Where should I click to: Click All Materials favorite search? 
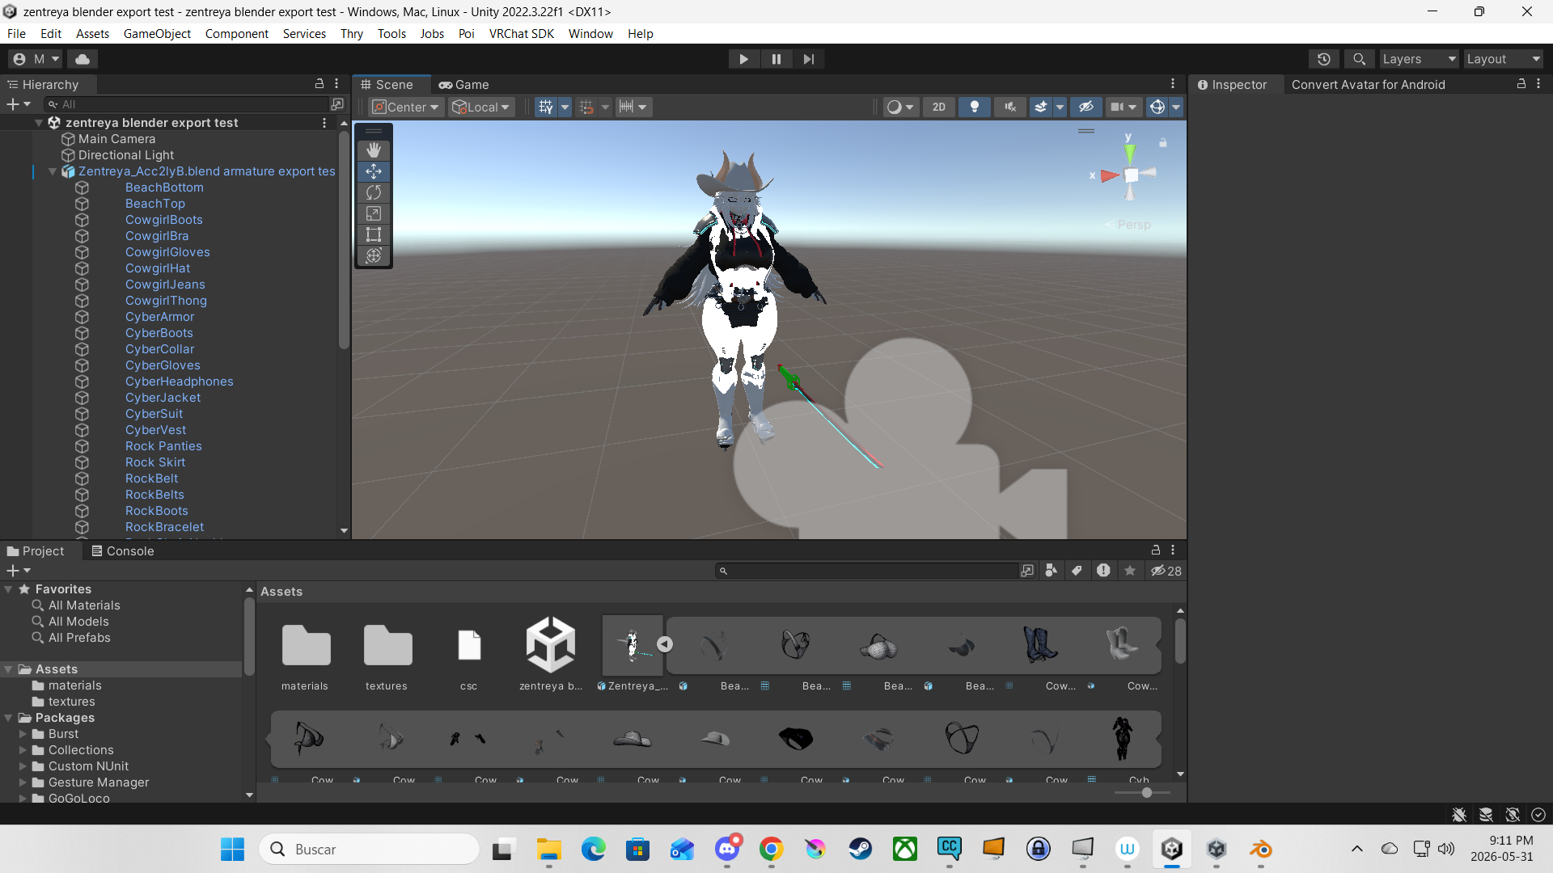coord(84,605)
